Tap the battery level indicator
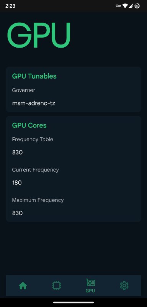This screenshot has height=307, width=147. pos(137,6)
